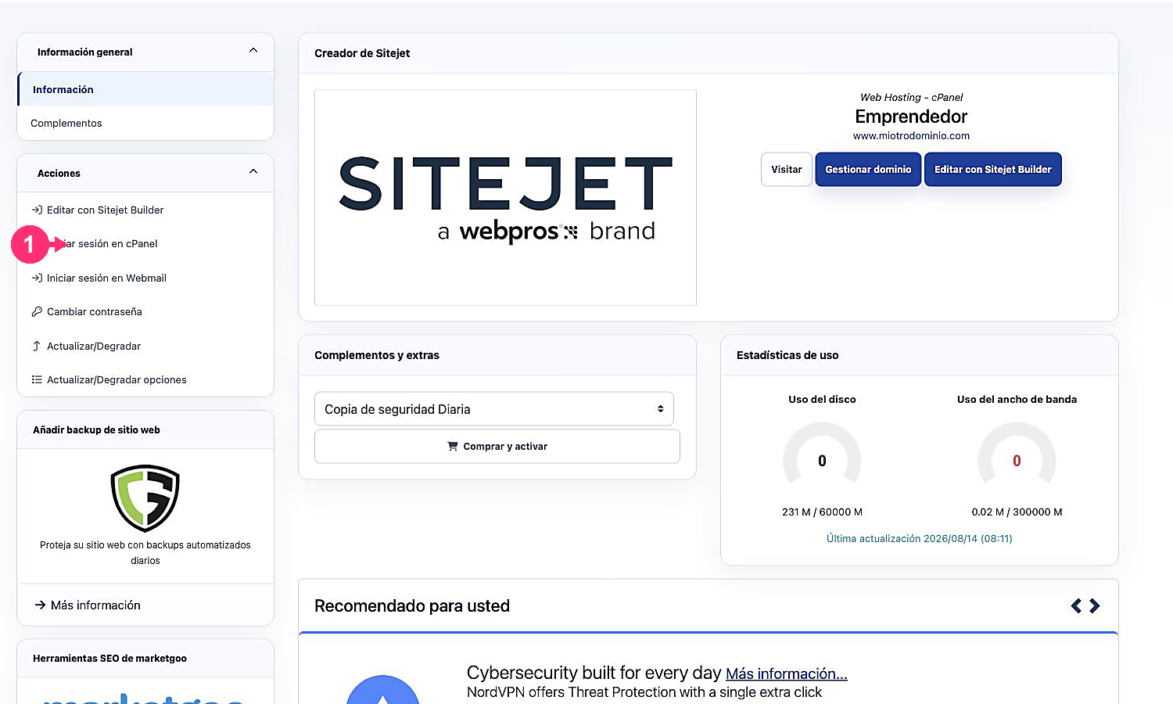Click the next arrow in Recomendado para usted
This screenshot has height=704, width=1173.
(x=1095, y=605)
